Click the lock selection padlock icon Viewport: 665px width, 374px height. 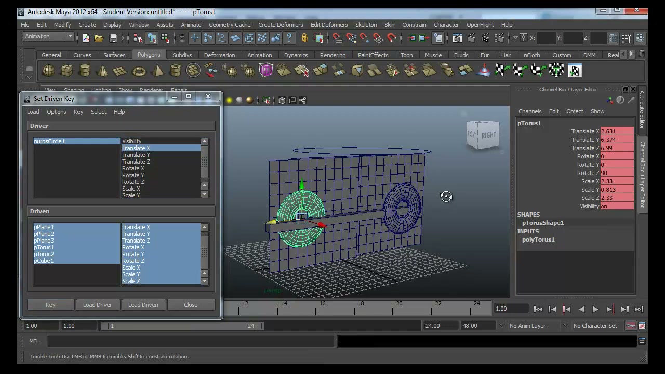304,38
